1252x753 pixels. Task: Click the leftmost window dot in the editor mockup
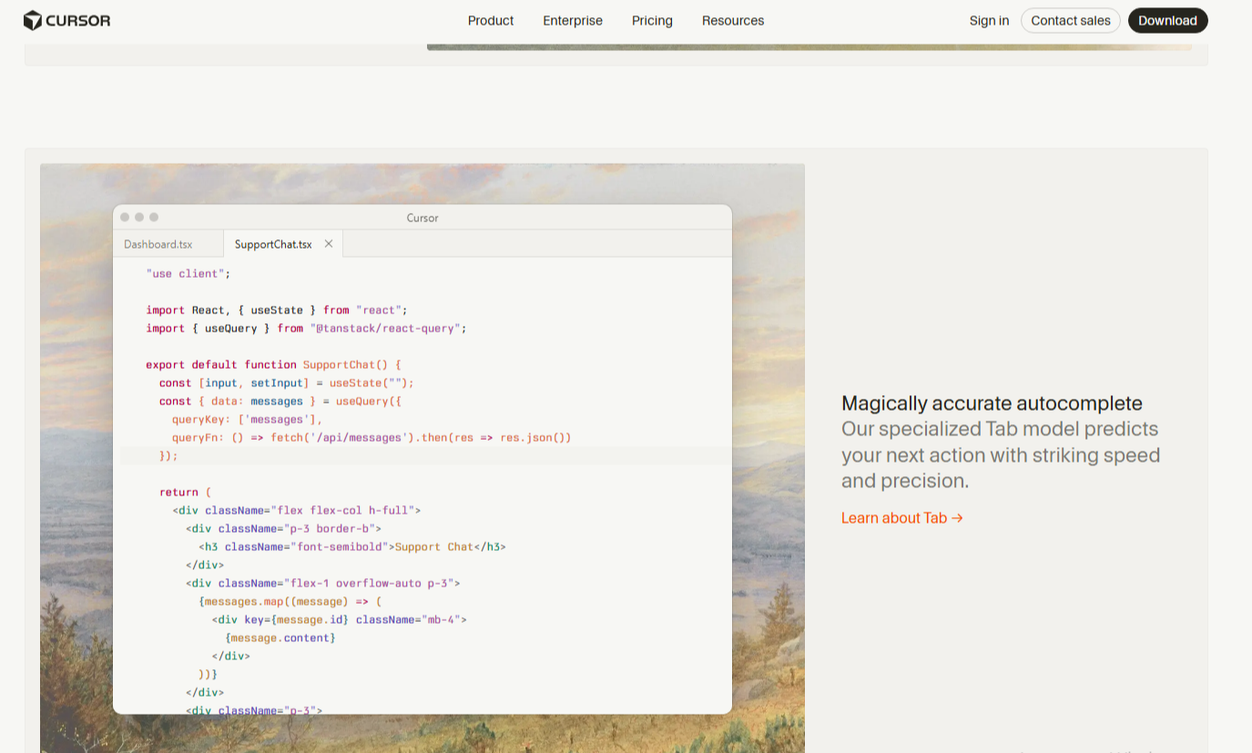(x=125, y=217)
